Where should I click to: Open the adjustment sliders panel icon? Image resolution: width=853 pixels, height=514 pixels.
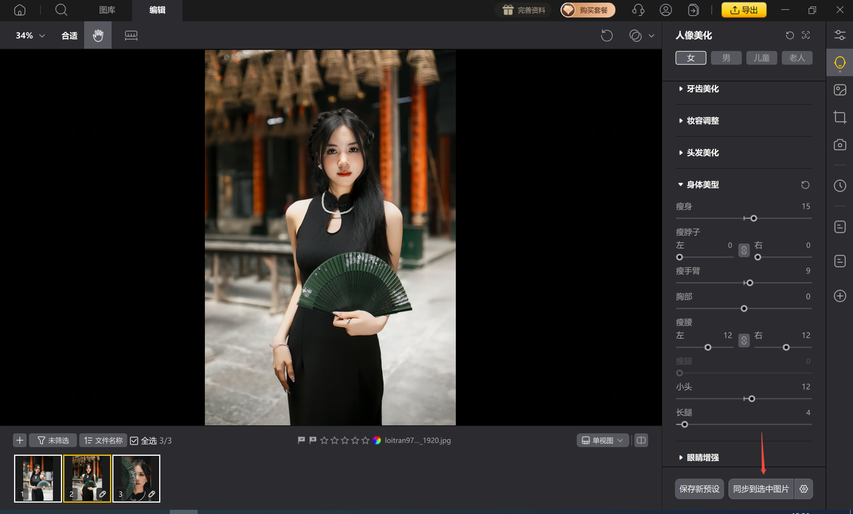coord(840,35)
